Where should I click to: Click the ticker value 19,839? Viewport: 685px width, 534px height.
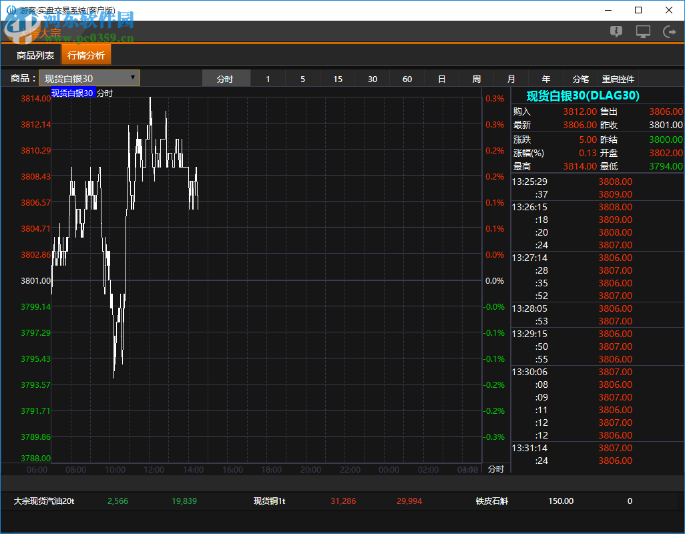(184, 501)
